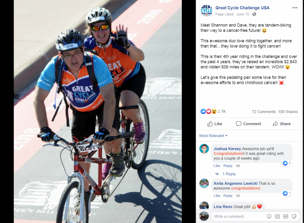The height and width of the screenshot is (223, 304).
Task: Click the globe public privacy icon
Action: (x=254, y=14)
